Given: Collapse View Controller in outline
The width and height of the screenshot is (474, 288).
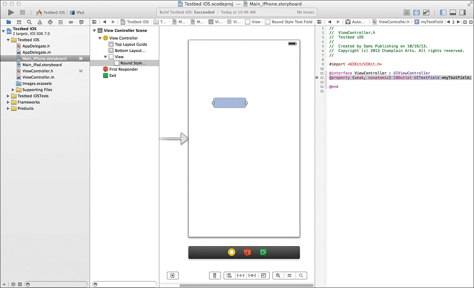Looking at the screenshot, I should (x=100, y=38).
